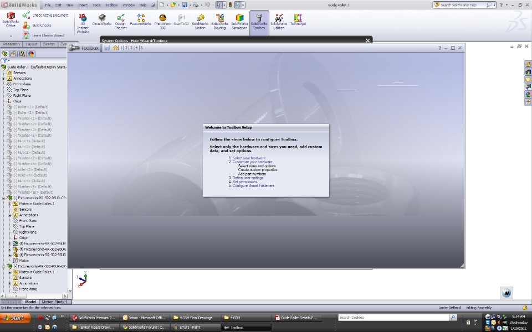
Task: Expand the top-level Annotations folder
Action: pyautogui.click(x=4, y=79)
